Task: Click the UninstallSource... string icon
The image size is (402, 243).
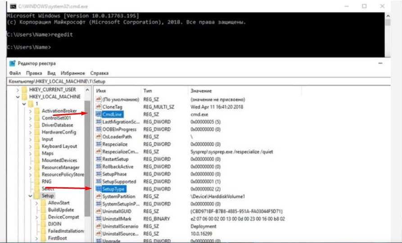Action: point(99,234)
